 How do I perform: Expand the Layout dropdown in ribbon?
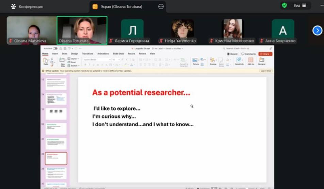click(74, 58)
